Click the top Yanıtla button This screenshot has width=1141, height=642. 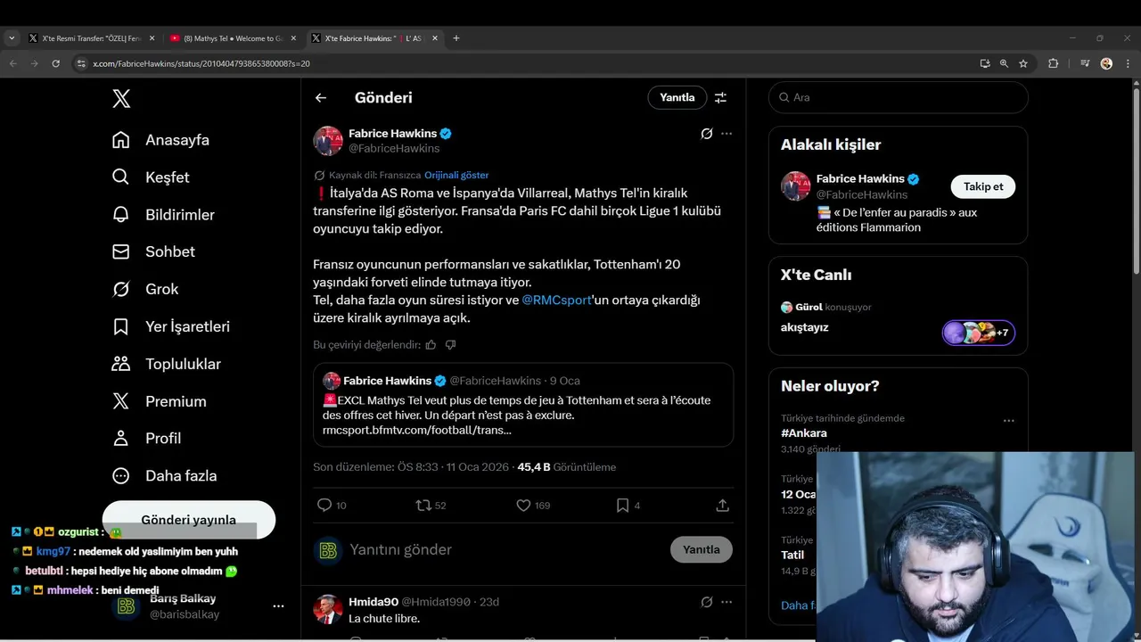tap(677, 97)
